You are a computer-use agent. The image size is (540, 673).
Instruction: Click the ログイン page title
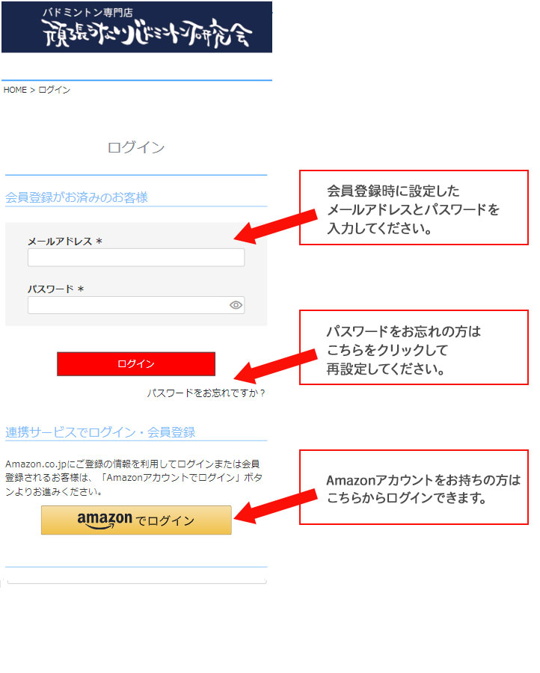(136, 147)
